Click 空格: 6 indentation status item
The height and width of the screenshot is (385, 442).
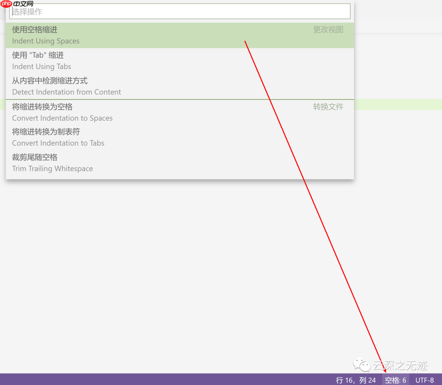[395, 380]
